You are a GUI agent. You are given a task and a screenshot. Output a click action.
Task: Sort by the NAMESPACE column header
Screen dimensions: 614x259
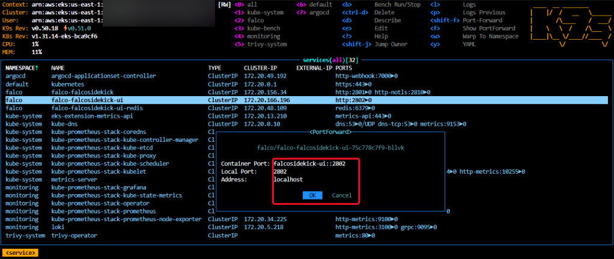click(x=22, y=68)
